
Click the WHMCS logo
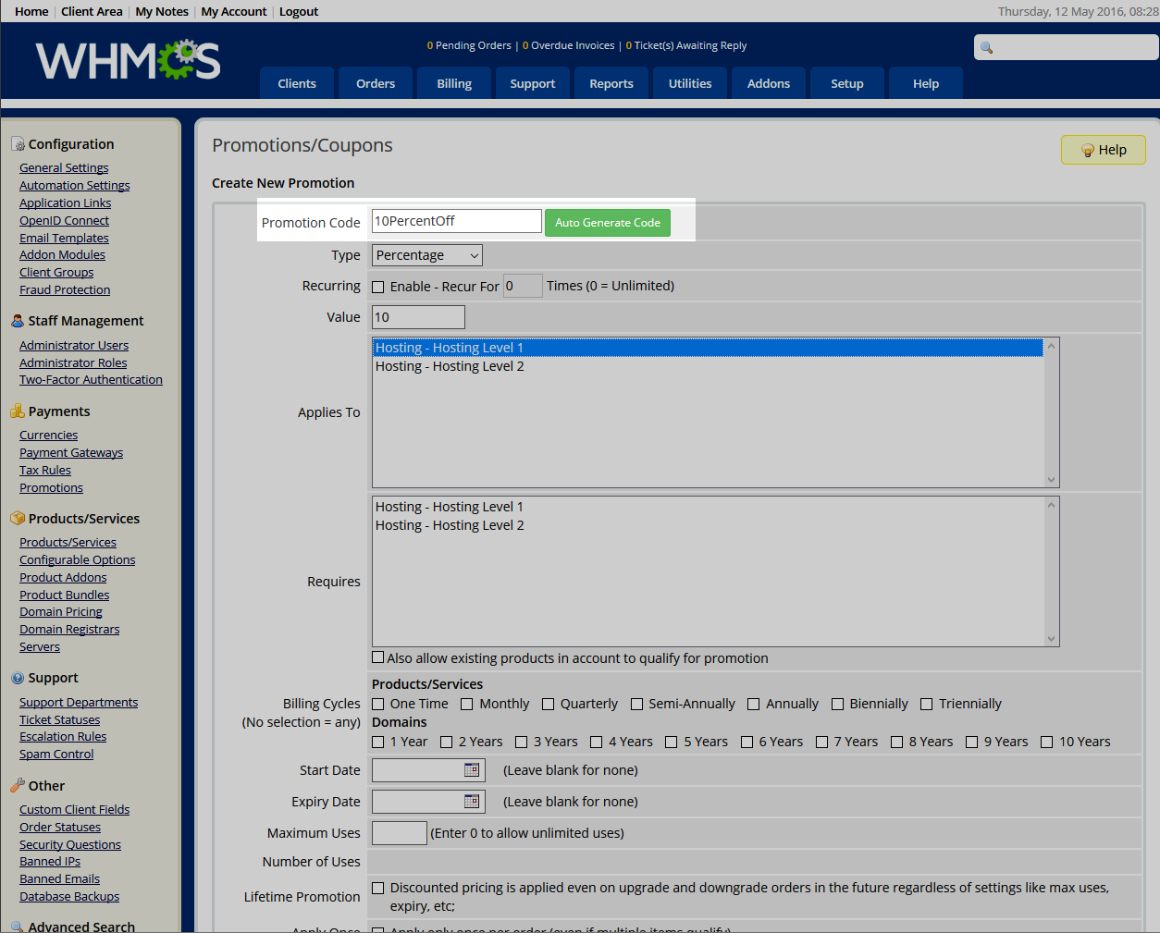pyautogui.click(x=128, y=61)
